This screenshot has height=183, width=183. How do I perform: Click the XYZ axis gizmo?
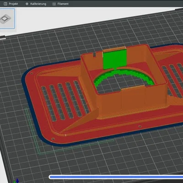[16, 181]
